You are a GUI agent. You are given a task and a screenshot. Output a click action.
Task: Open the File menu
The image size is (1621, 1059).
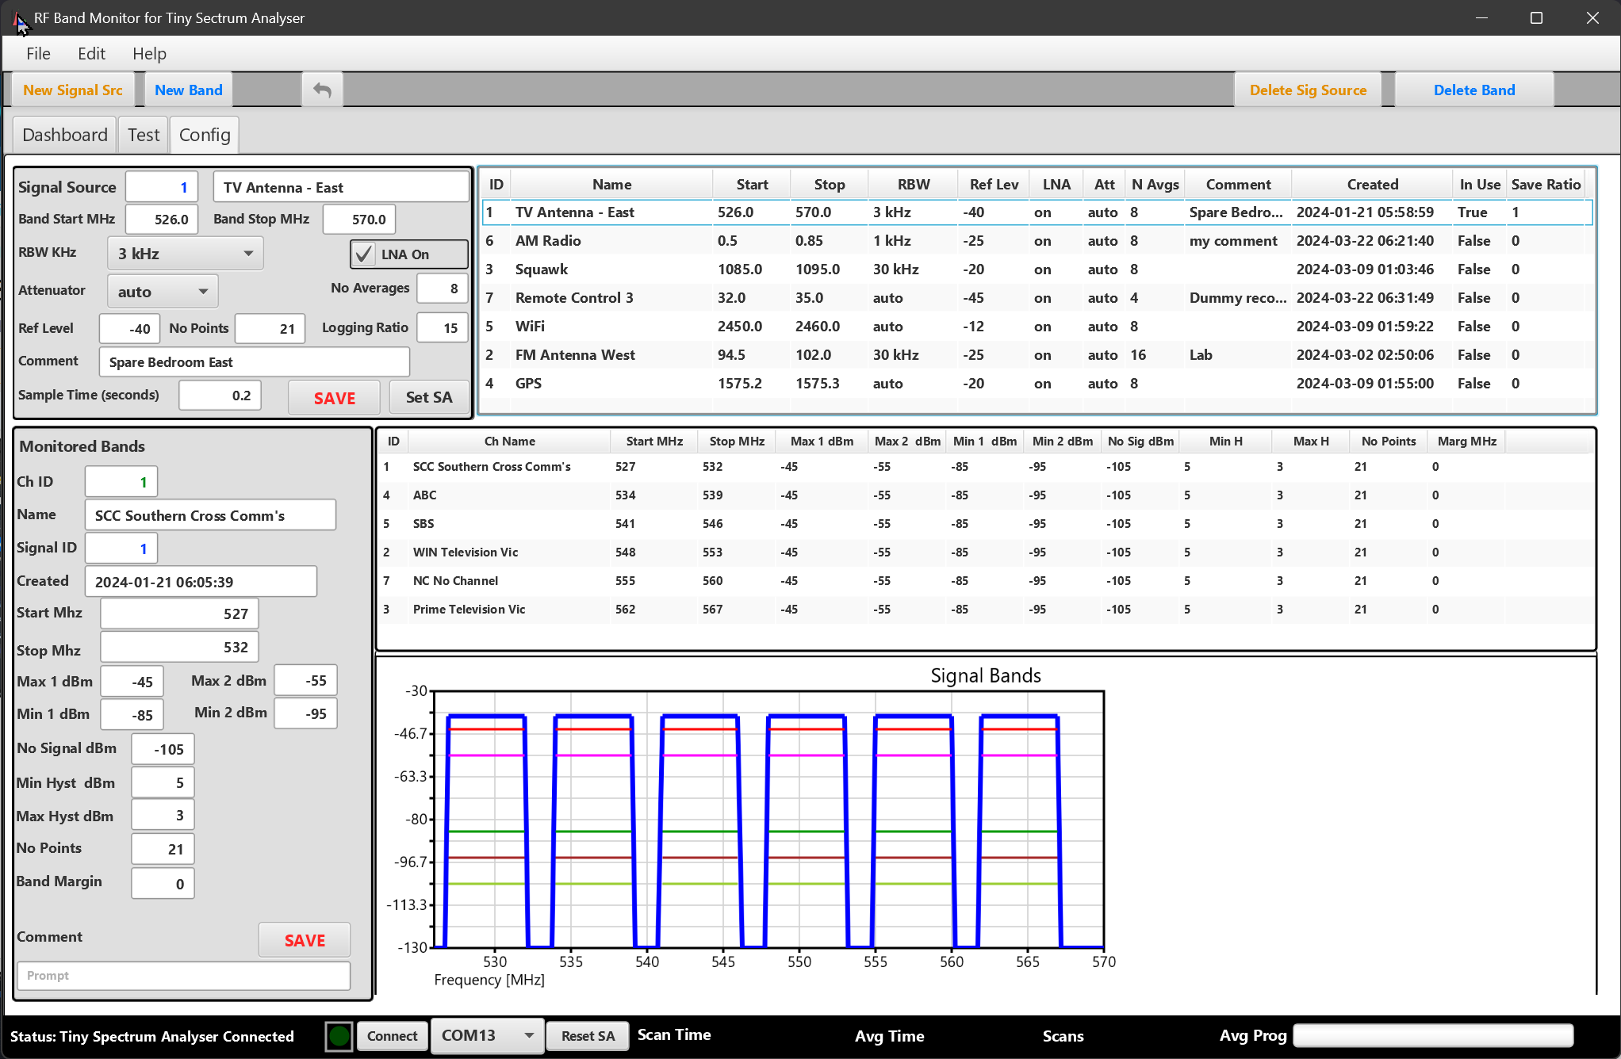pyautogui.click(x=38, y=54)
